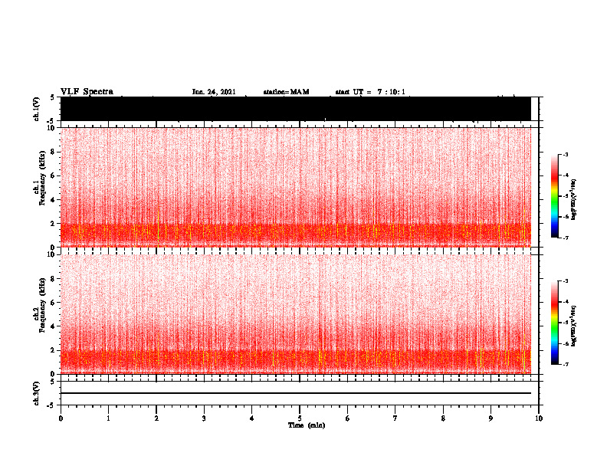Click the ch.2 colorbar "log(PSD)(V²/Hz)" label
The image size is (607, 469).
click(573, 326)
